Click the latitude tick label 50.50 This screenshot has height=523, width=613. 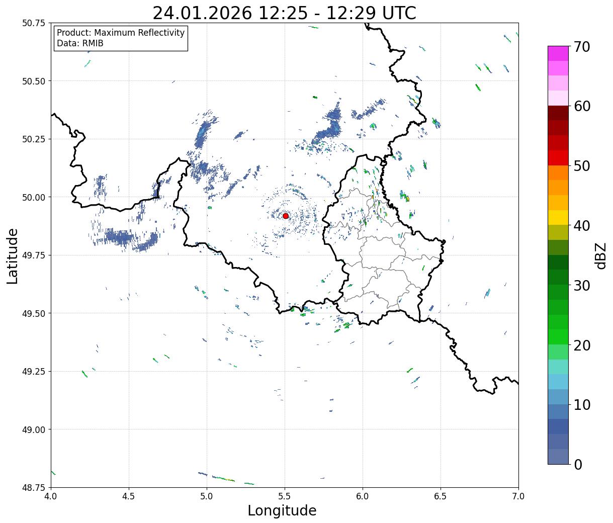click(34, 81)
